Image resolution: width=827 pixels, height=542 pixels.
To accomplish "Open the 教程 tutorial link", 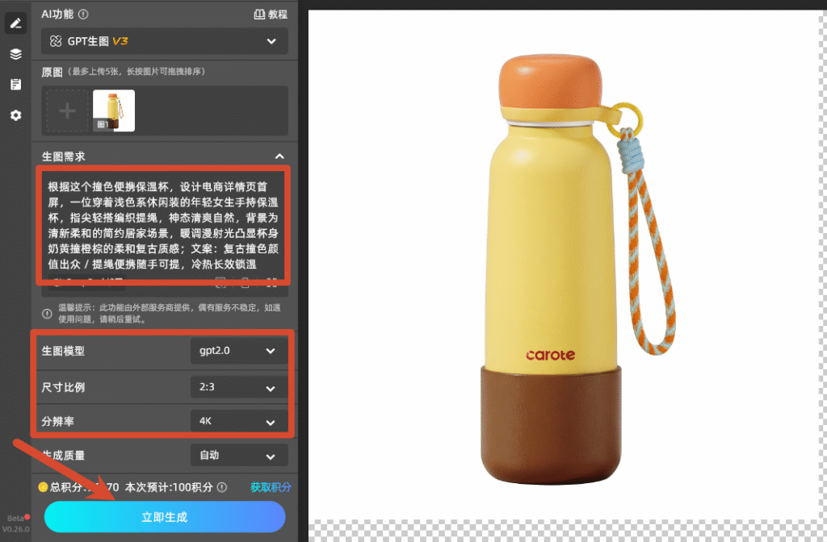I will click(271, 15).
